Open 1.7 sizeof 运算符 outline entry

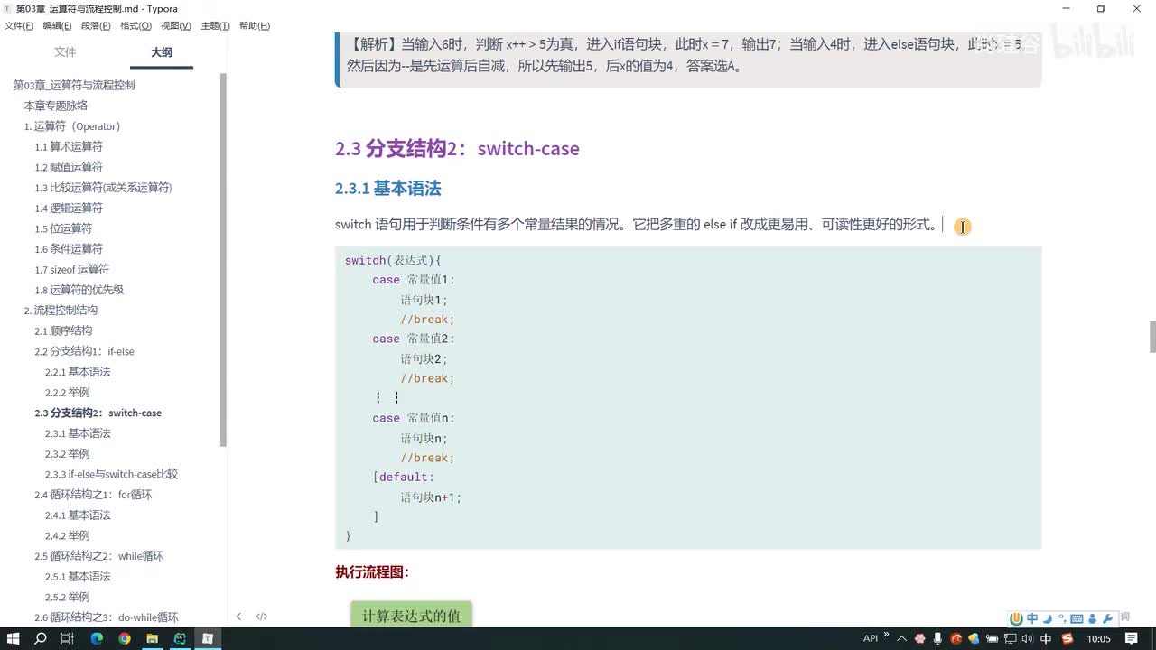coord(71,269)
